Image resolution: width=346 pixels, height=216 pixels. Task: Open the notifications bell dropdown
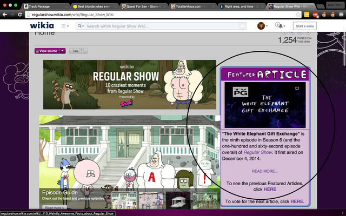point(280,25)
